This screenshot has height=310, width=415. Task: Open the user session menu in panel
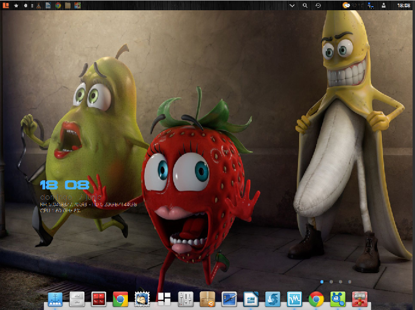(x=383, y=5)
